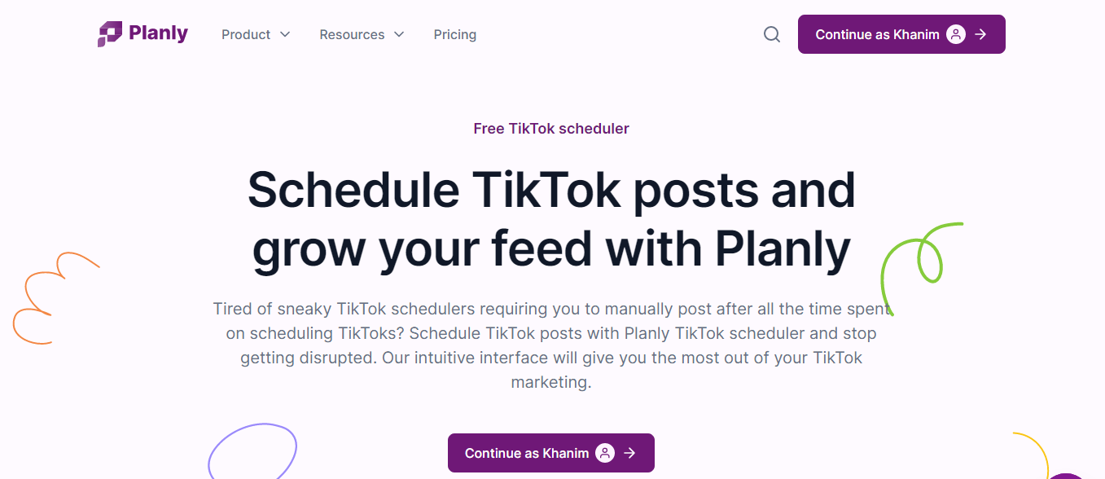This screenshot has height=479, width=1105.
Task: Click the Planly wordmark text
Action: (x=158, y=33)
